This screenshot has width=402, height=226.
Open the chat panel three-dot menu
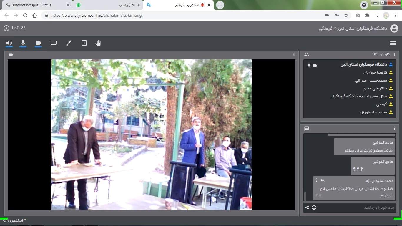pos(394,129)
